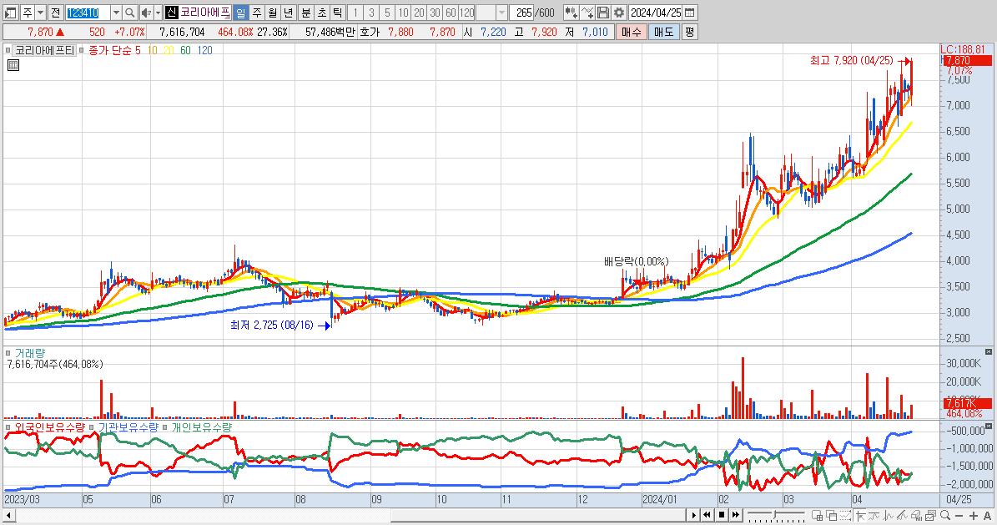This screenshot has height=525, width=997.
Task: Click the stock code input field 123410
Action: point(88,13)
